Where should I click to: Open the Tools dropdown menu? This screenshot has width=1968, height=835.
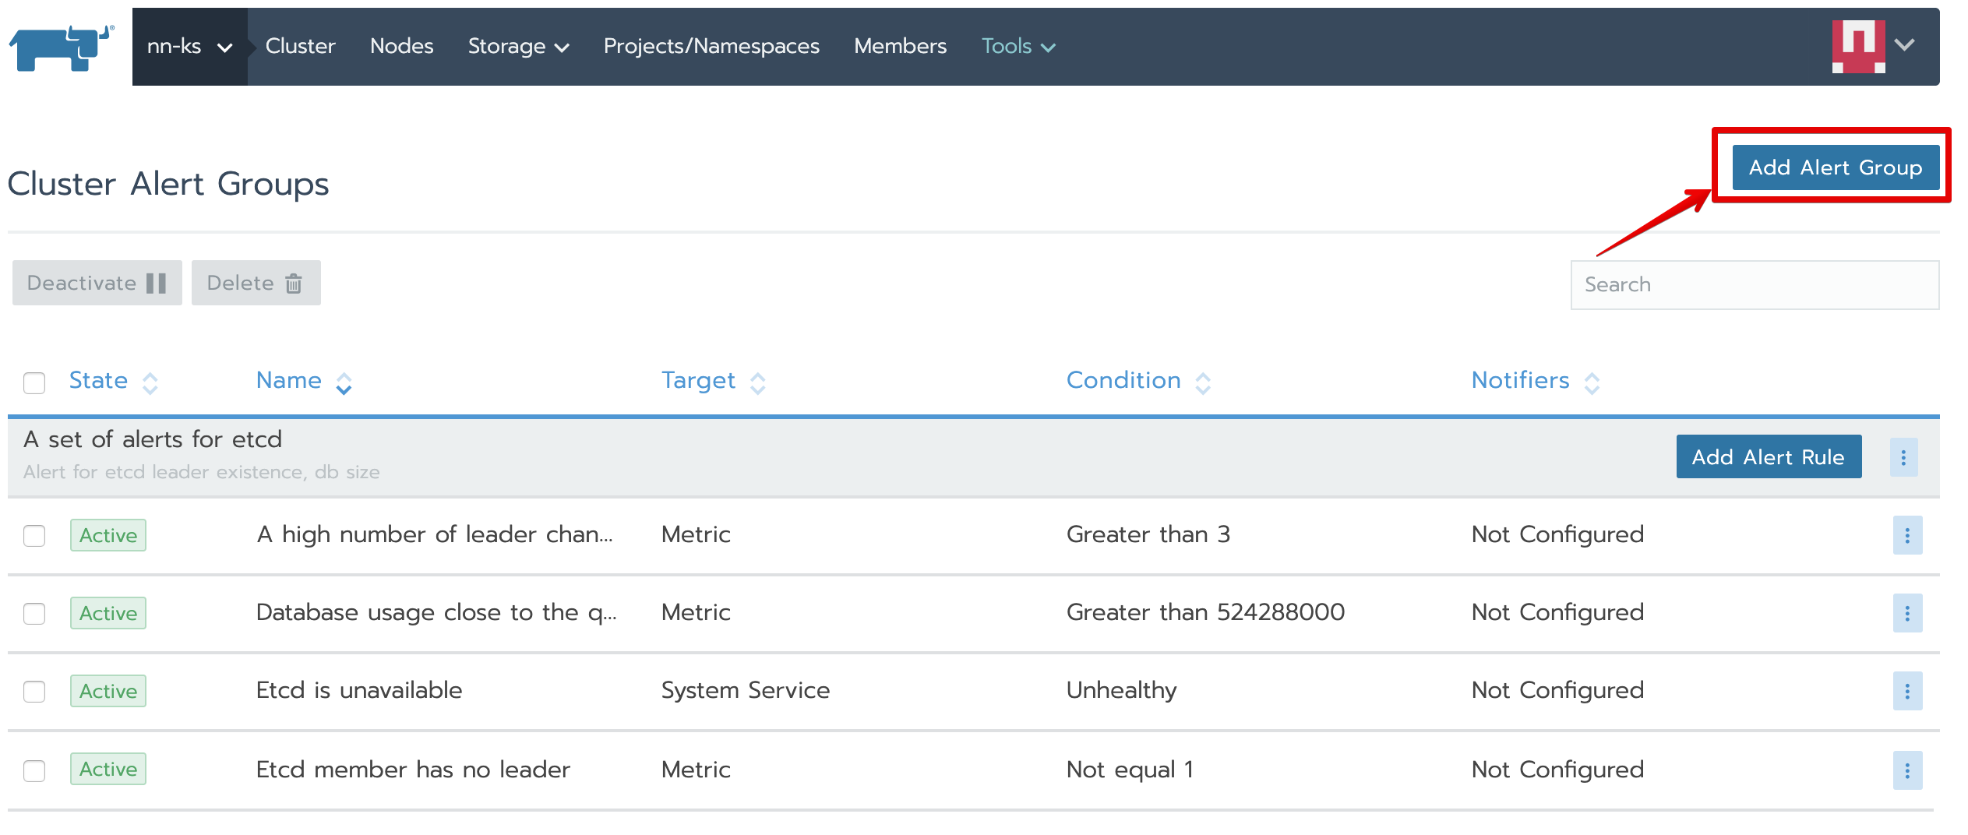[x=1018, y=47]
